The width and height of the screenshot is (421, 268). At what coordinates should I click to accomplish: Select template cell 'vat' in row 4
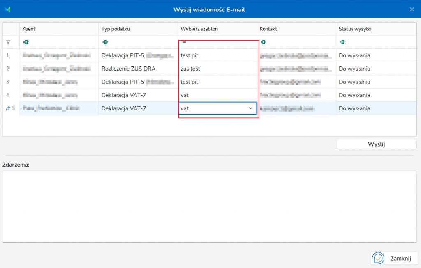click(x=217, y=95)
